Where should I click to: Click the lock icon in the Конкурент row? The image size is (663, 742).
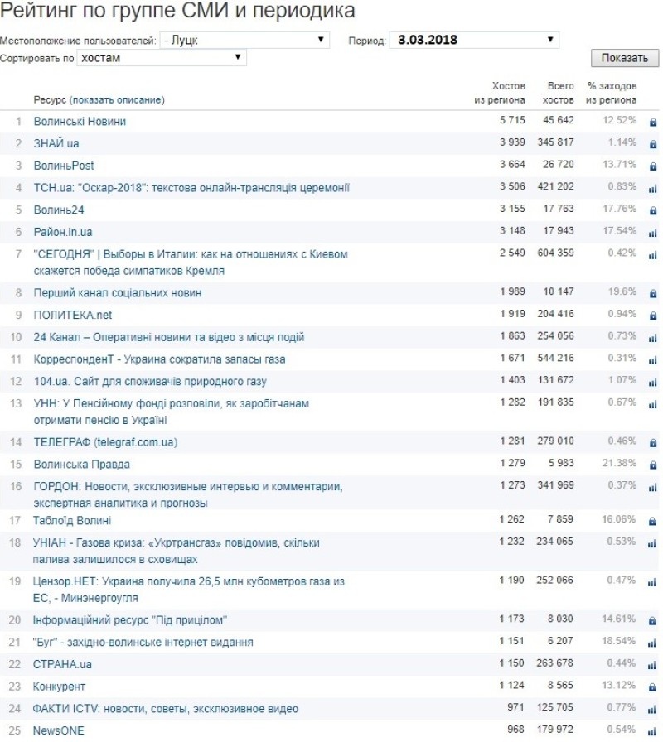653,687
